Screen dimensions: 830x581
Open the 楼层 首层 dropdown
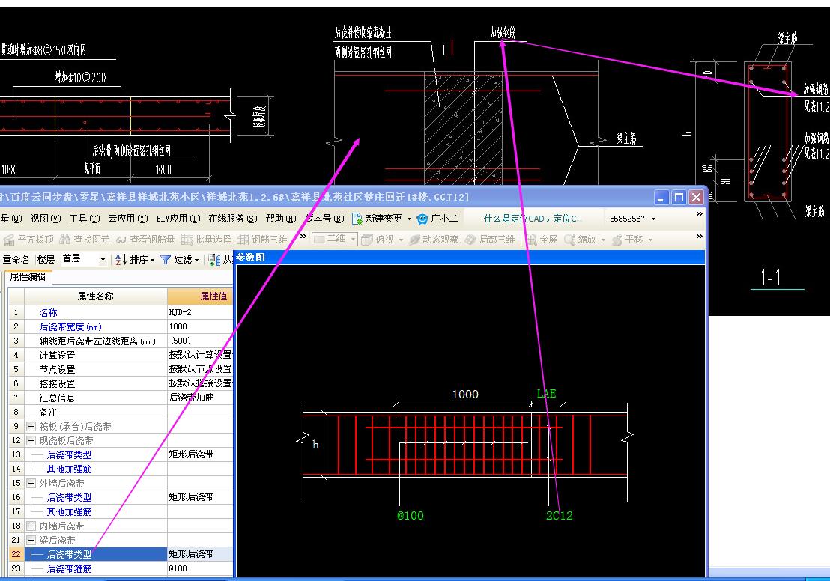103,259
